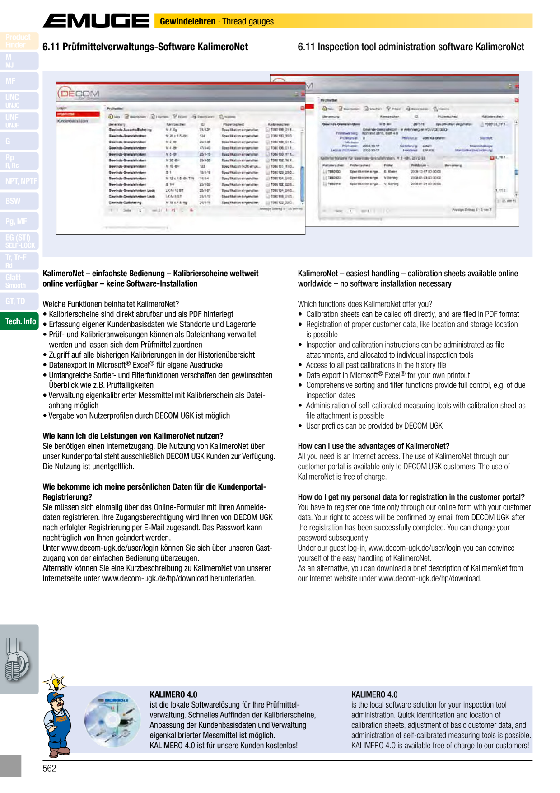
Task: Open the MF side tab
Action: coord(19,81)
